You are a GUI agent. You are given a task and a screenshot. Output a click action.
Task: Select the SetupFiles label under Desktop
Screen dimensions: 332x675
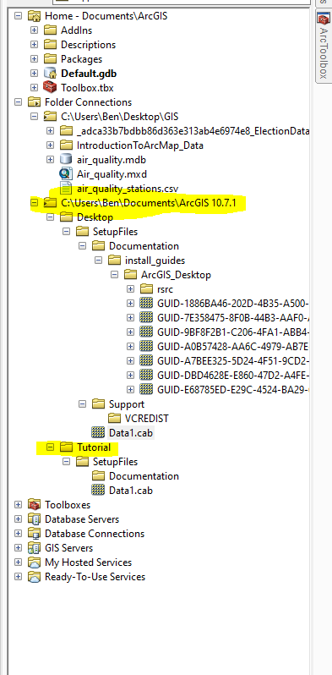click(115, 232)
